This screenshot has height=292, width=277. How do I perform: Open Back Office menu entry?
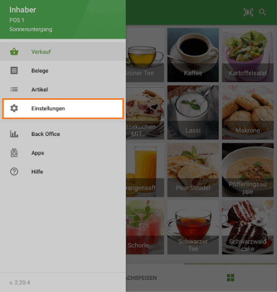click(63, 134)
